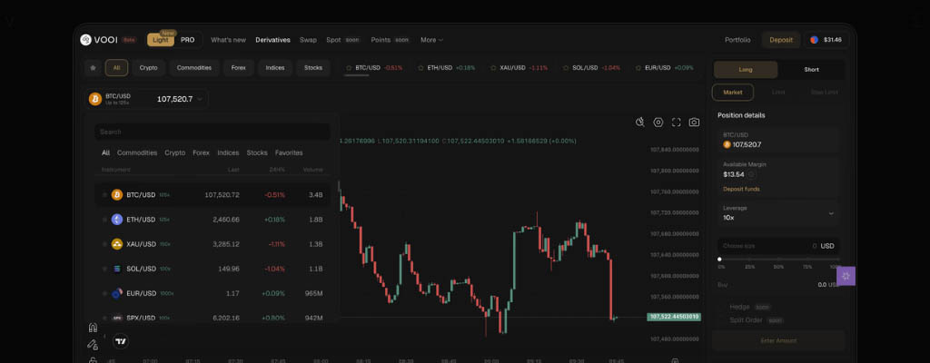Click the Deposit button
The image size is (930, 363).
pos(781,40)
